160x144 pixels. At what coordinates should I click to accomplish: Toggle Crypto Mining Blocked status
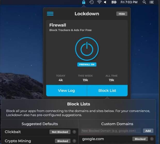[62, 141]
